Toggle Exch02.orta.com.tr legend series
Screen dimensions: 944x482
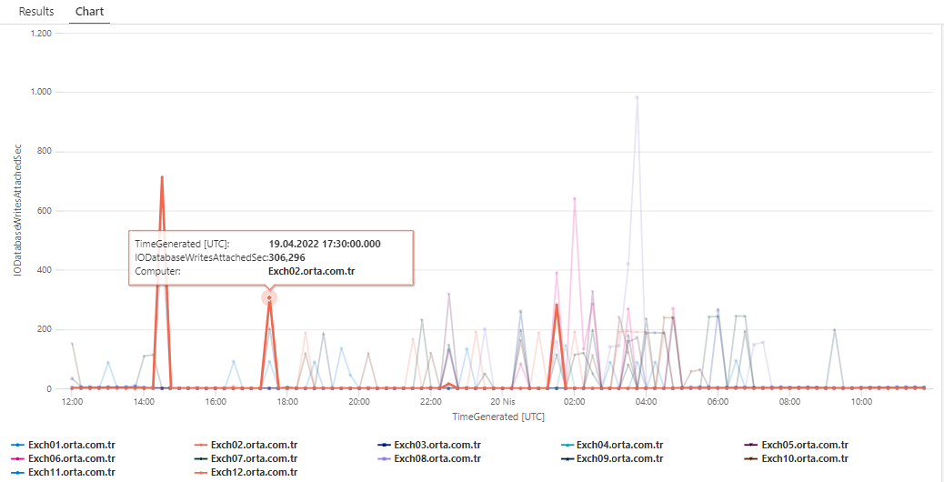[x=246, y=446]
